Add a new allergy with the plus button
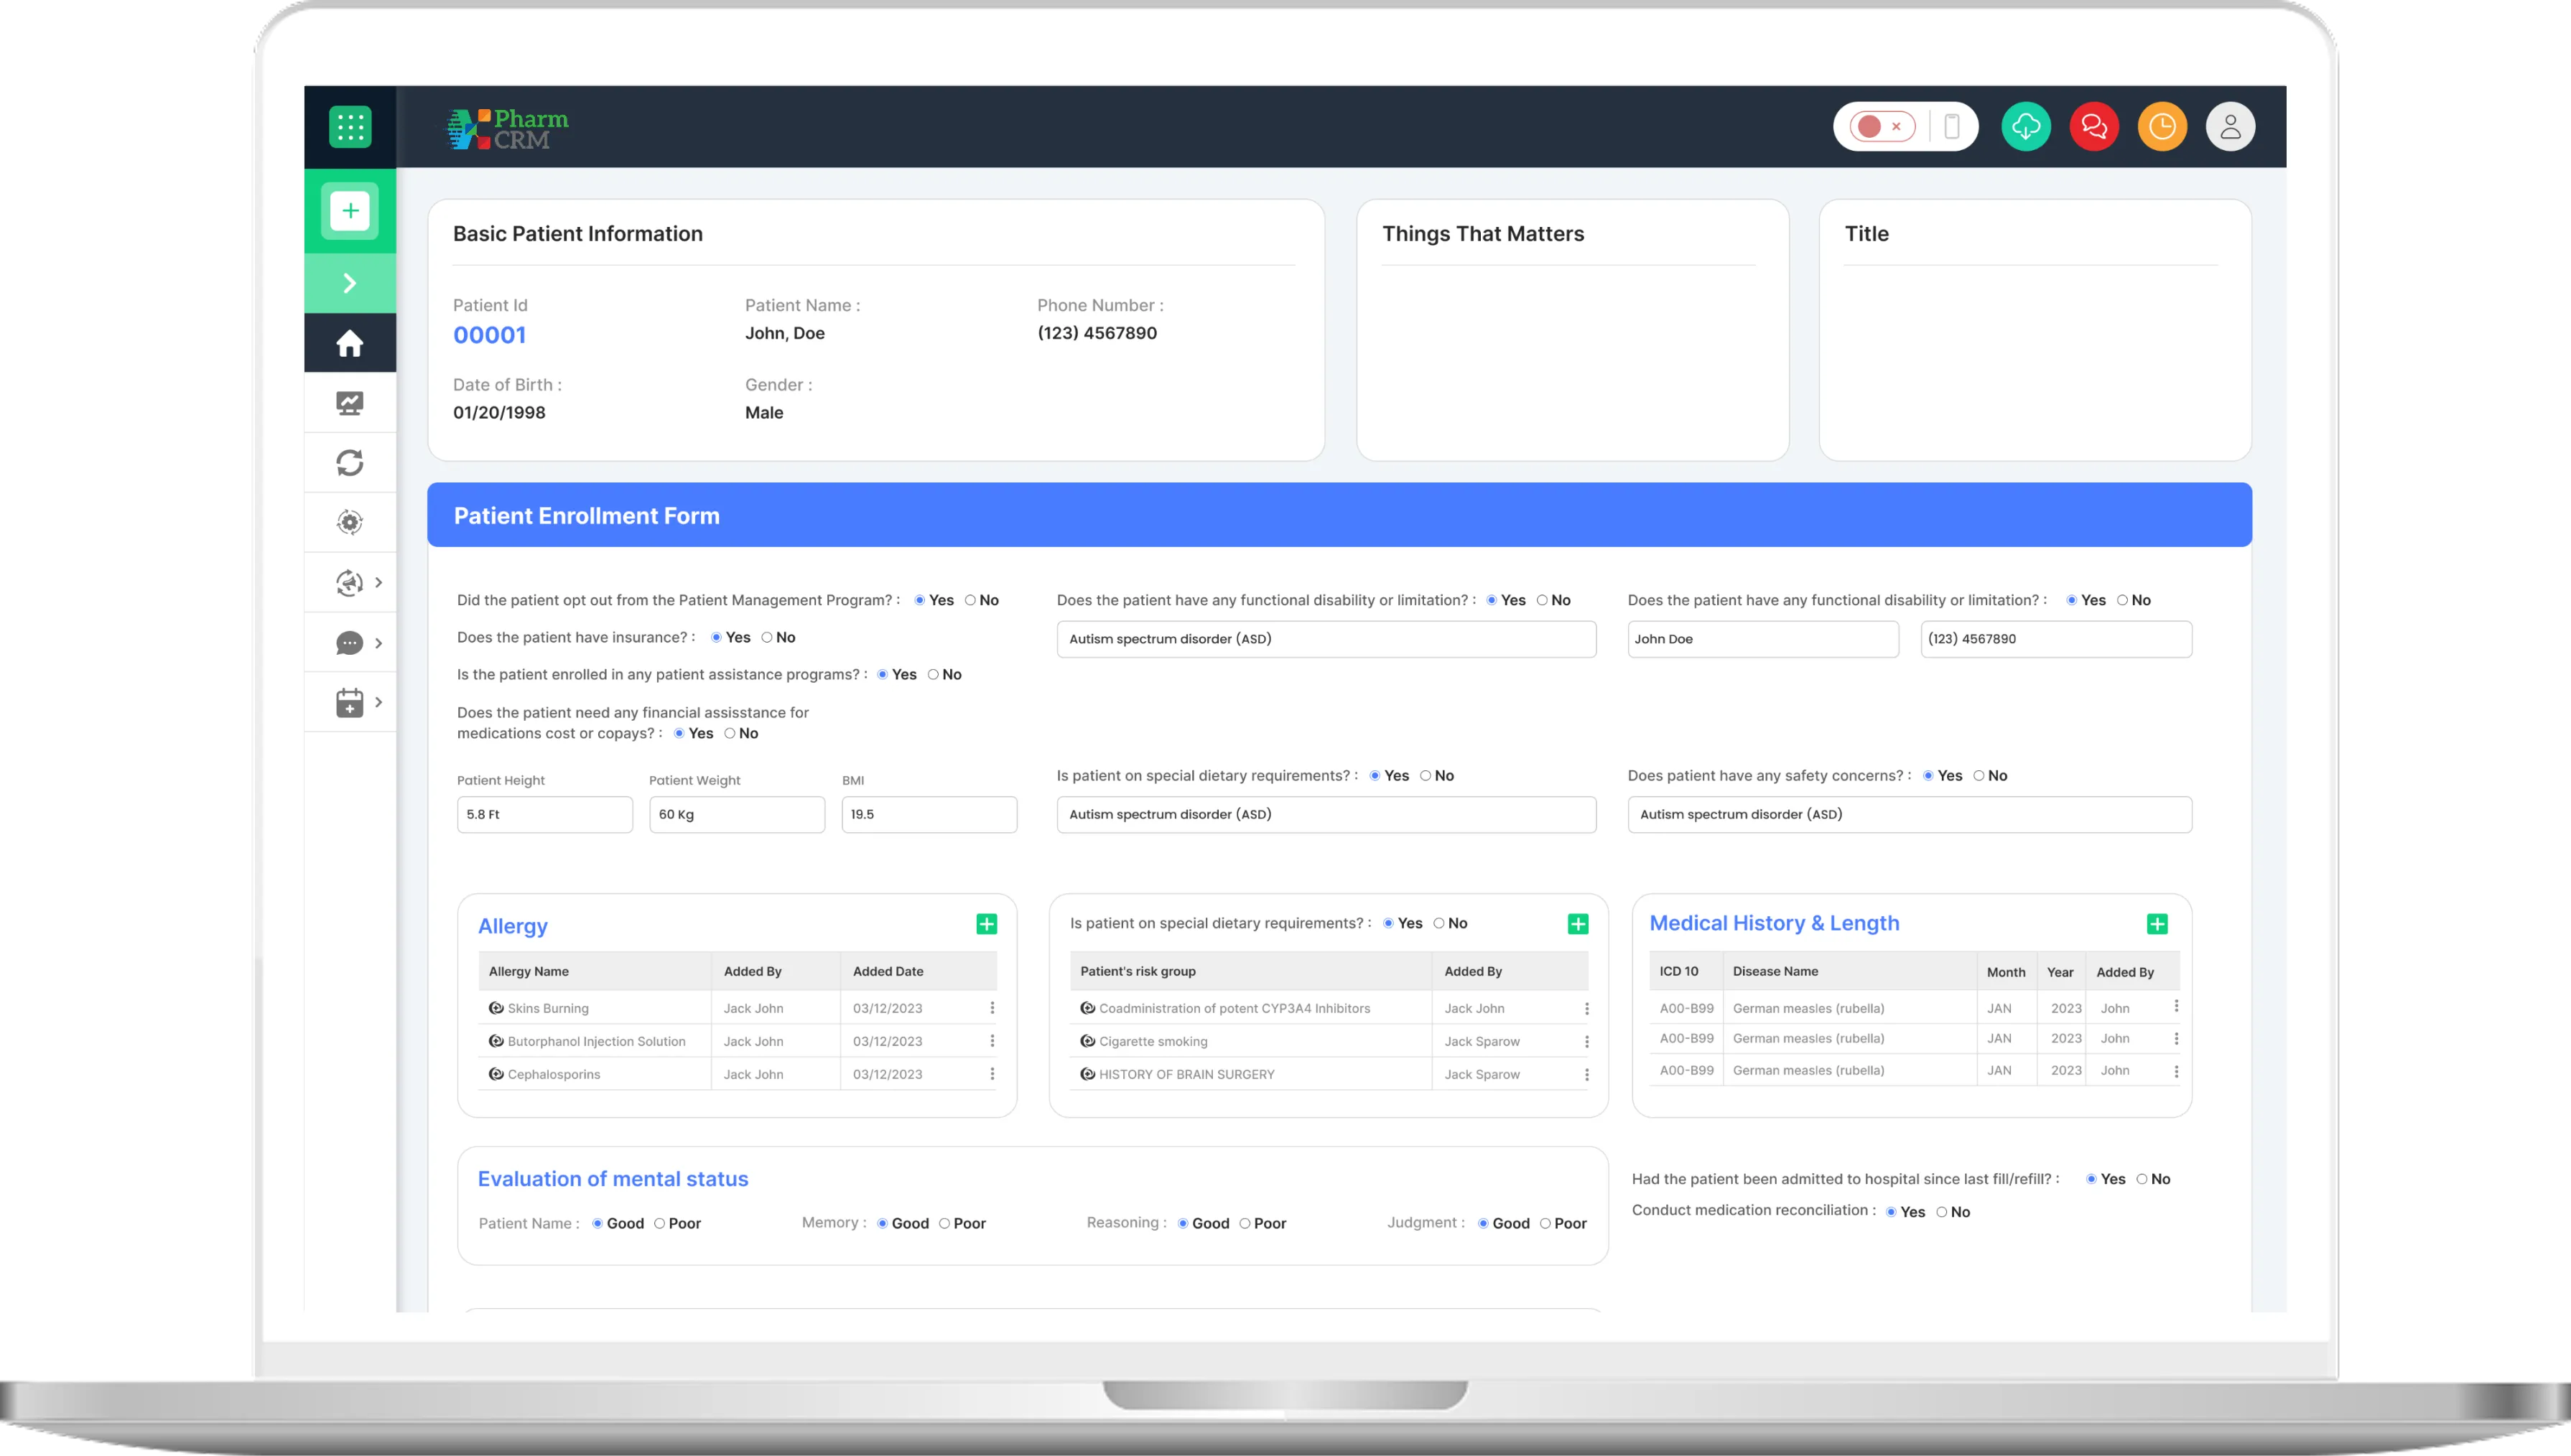 [987, 923]
